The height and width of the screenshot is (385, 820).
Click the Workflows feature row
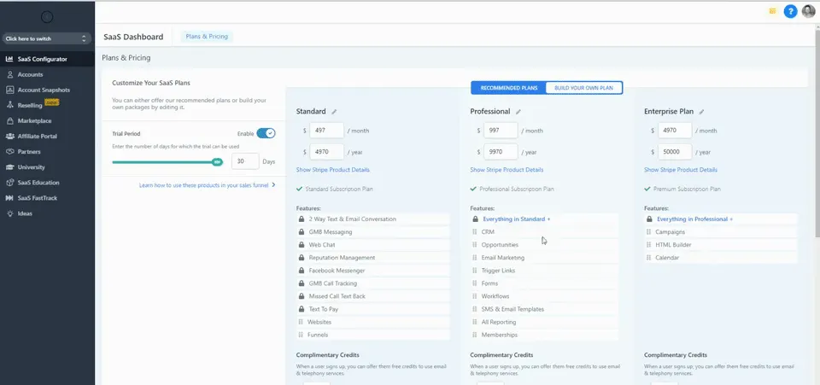[x=544, y=296]
